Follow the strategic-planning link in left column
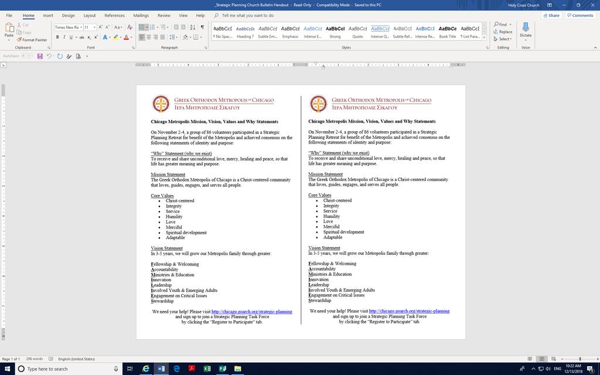Image resolution: width=600 pixels, height=375 pixels. pyautogui.click(x=252, y=312)
